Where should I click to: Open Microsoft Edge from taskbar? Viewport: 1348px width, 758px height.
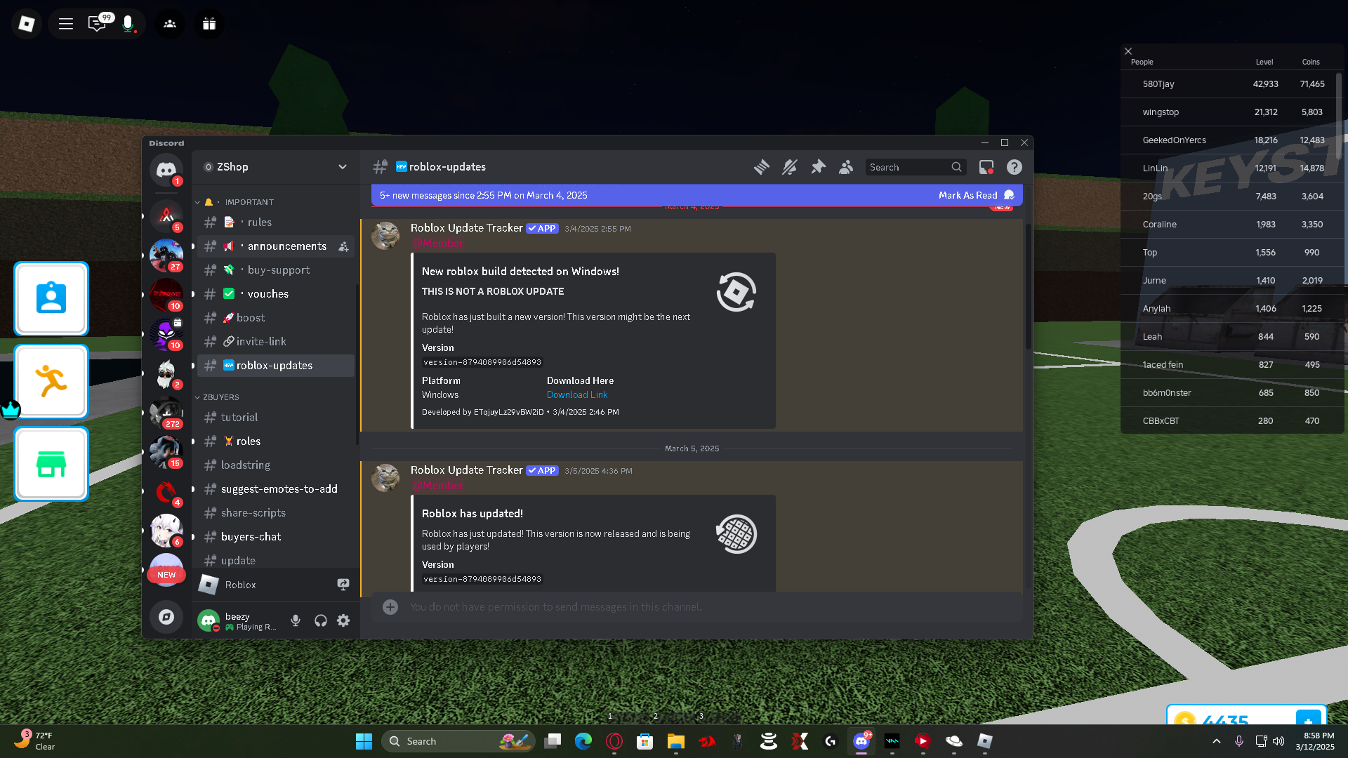tap(583, 741)
